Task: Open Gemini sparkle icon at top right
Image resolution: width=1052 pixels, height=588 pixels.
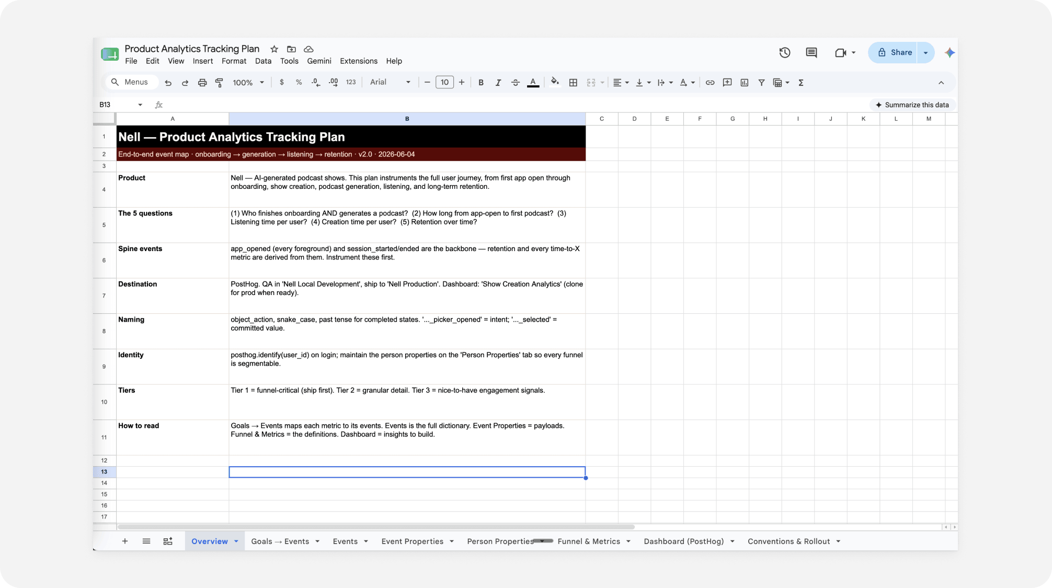Action: point(950,52)
